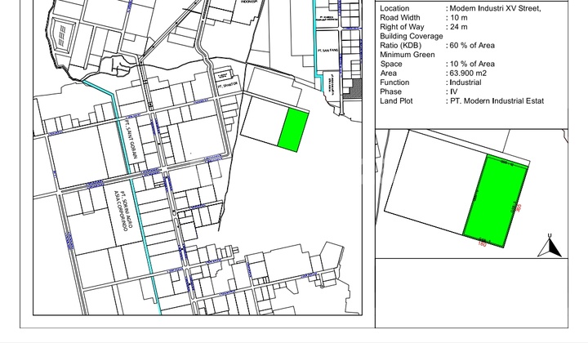The height and width of the screenshot is (343, 588).
Task: Click the Phase value 'IV'
Action: (453, 92)
